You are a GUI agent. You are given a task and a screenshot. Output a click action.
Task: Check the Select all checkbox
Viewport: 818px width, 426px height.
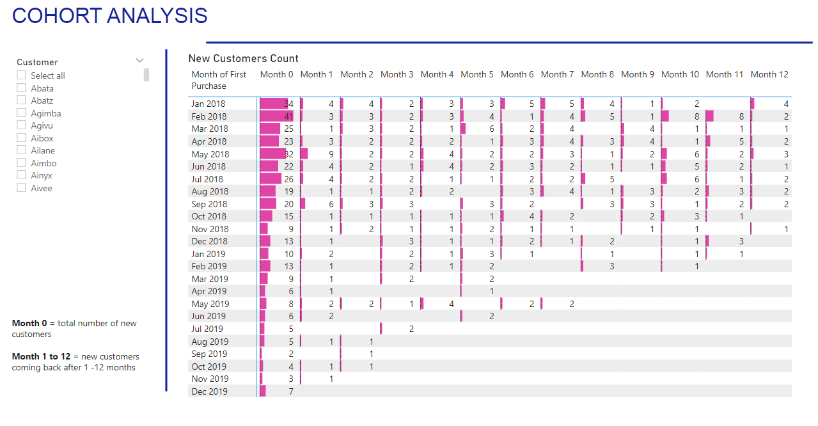(22, 75)
